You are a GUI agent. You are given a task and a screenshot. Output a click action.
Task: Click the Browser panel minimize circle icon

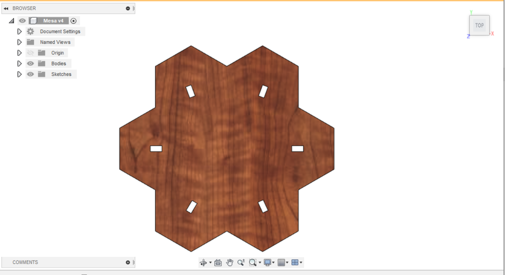tap(128, 8)
